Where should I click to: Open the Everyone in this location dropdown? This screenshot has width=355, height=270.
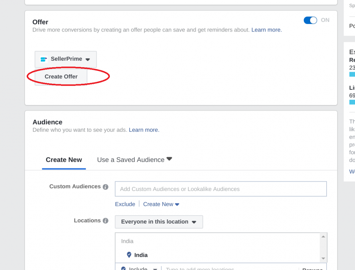[158, 222]
